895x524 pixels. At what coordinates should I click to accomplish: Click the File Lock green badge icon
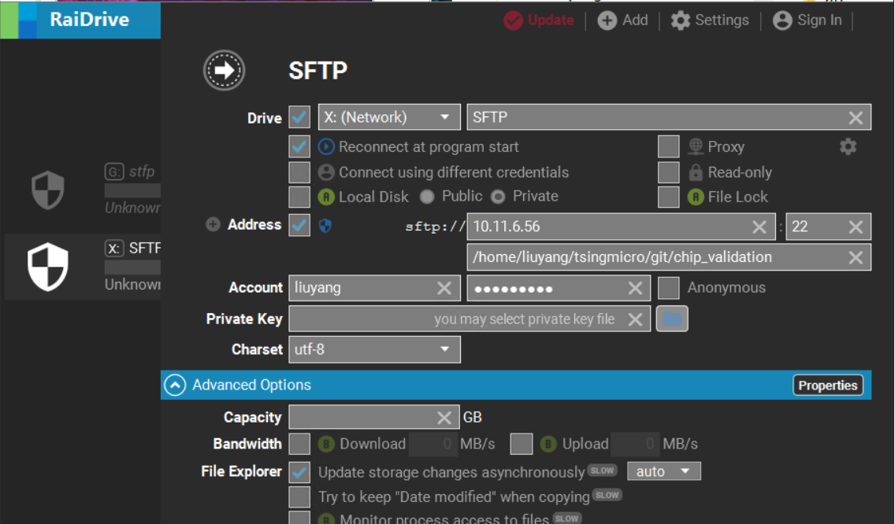(696, 197)
